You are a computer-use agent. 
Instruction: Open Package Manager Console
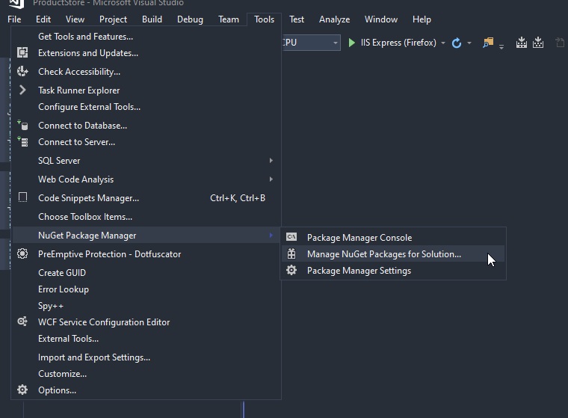[393, 238]
